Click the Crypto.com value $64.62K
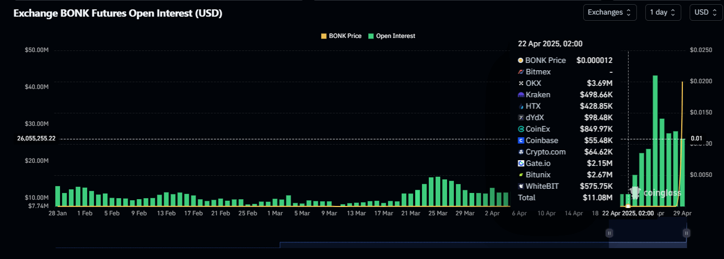 point(598,152)
